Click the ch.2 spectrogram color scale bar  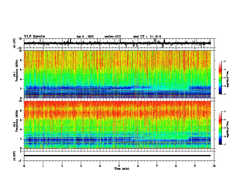(x=220, y=128)
